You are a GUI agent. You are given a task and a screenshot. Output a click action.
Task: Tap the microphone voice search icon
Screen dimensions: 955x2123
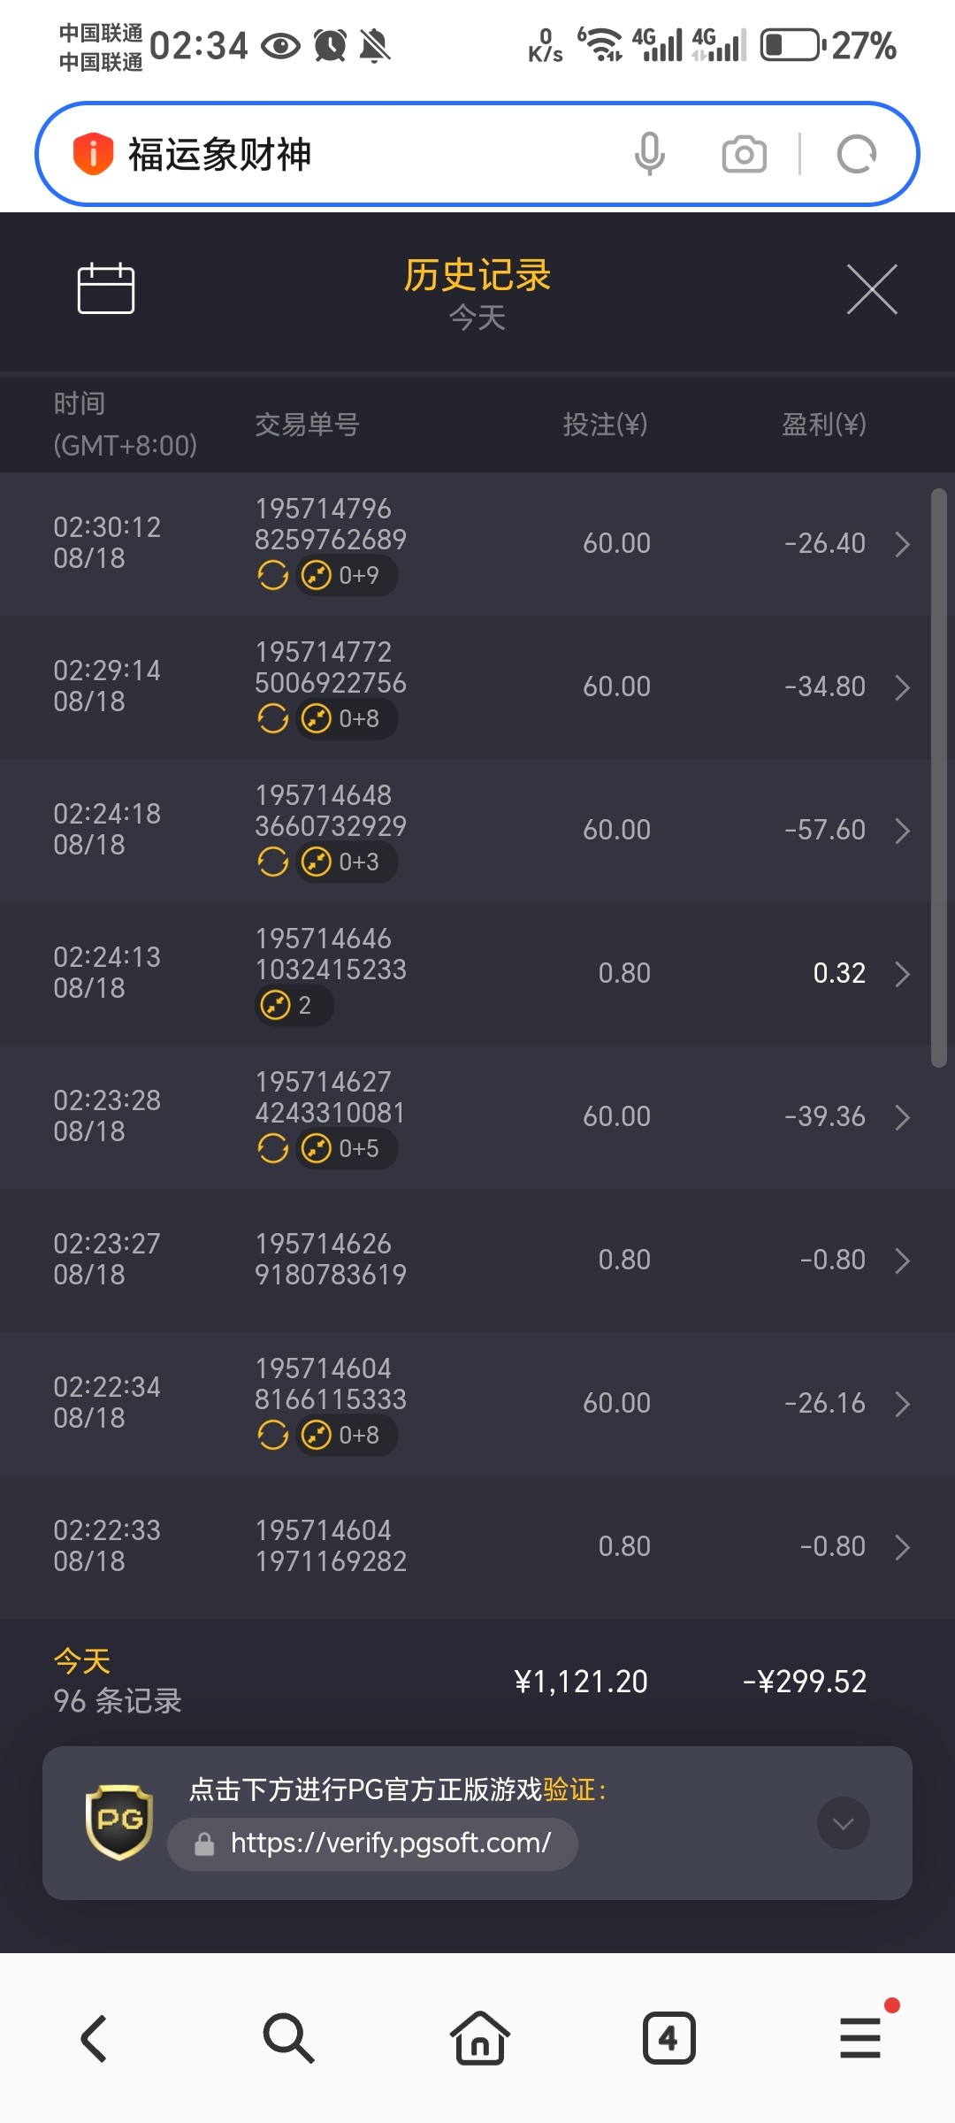pos(649,154)
